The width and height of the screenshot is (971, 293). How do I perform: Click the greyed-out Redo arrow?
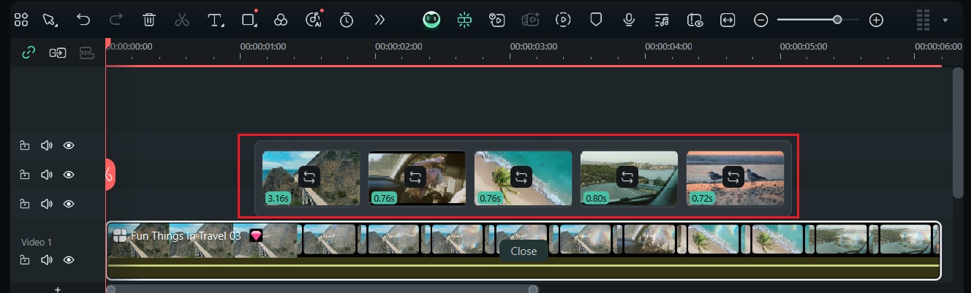coord(116,20)
